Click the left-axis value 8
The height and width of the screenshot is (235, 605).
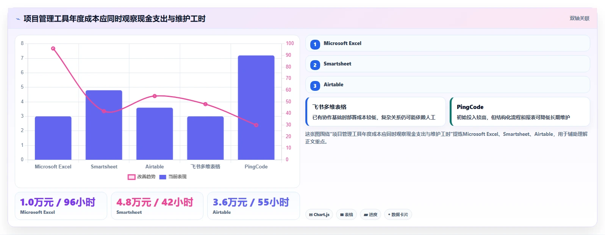(x=22, y=44)
